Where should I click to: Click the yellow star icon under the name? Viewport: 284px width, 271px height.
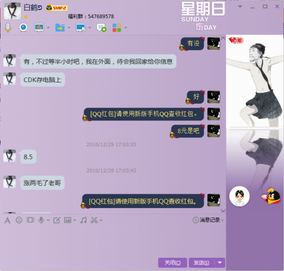26,17
